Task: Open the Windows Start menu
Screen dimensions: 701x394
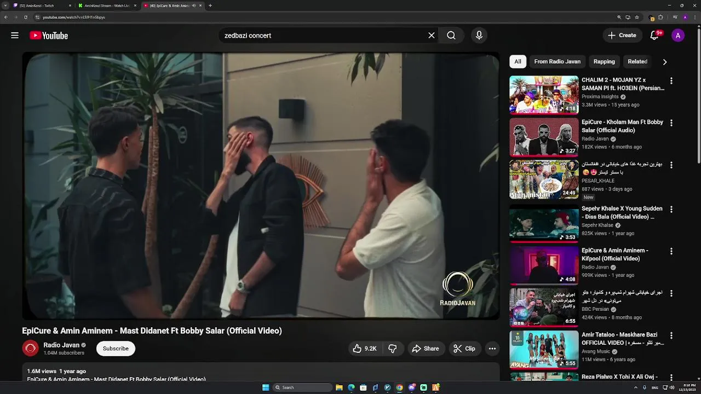Action: point(266,387)
